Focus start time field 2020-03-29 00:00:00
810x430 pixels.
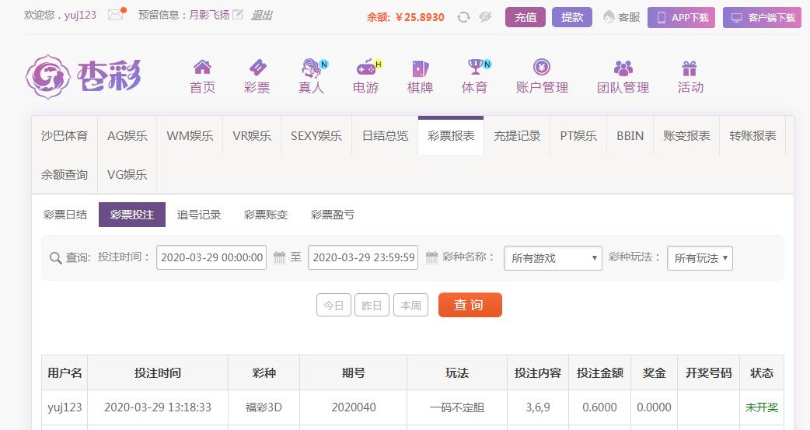(x=211, y=257)
